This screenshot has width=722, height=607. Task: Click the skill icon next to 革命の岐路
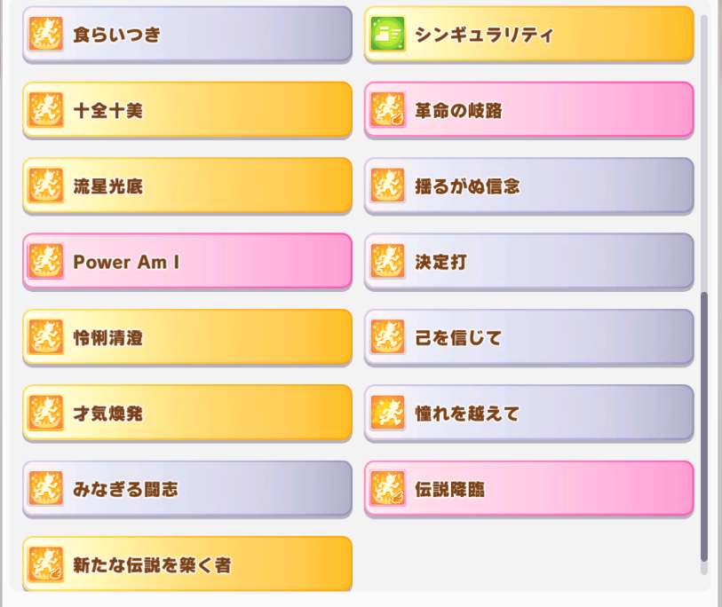click(x=387, y=109)
